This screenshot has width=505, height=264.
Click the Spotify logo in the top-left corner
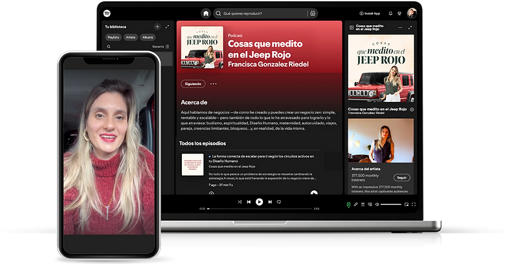(107, 13)
